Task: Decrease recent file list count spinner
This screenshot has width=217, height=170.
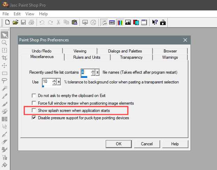Action: 93,74
